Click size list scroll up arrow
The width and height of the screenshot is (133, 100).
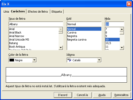122,29
